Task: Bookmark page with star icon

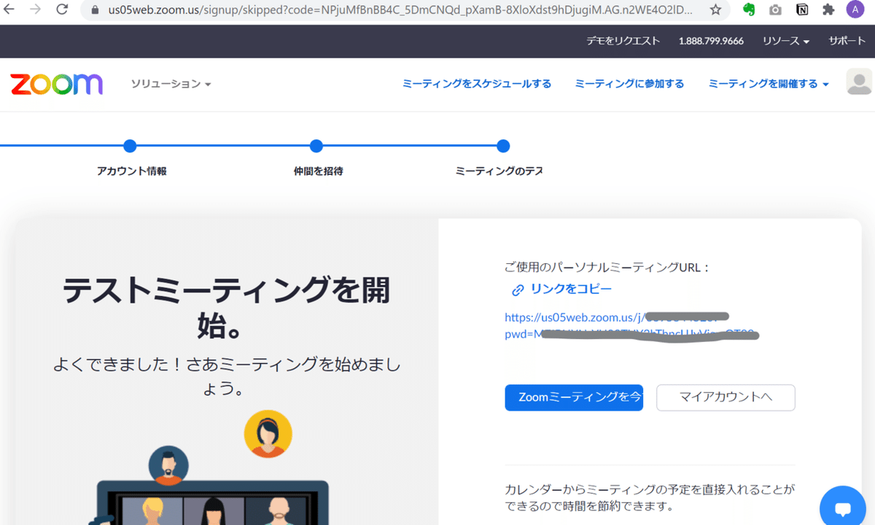Action: (716, 10)
